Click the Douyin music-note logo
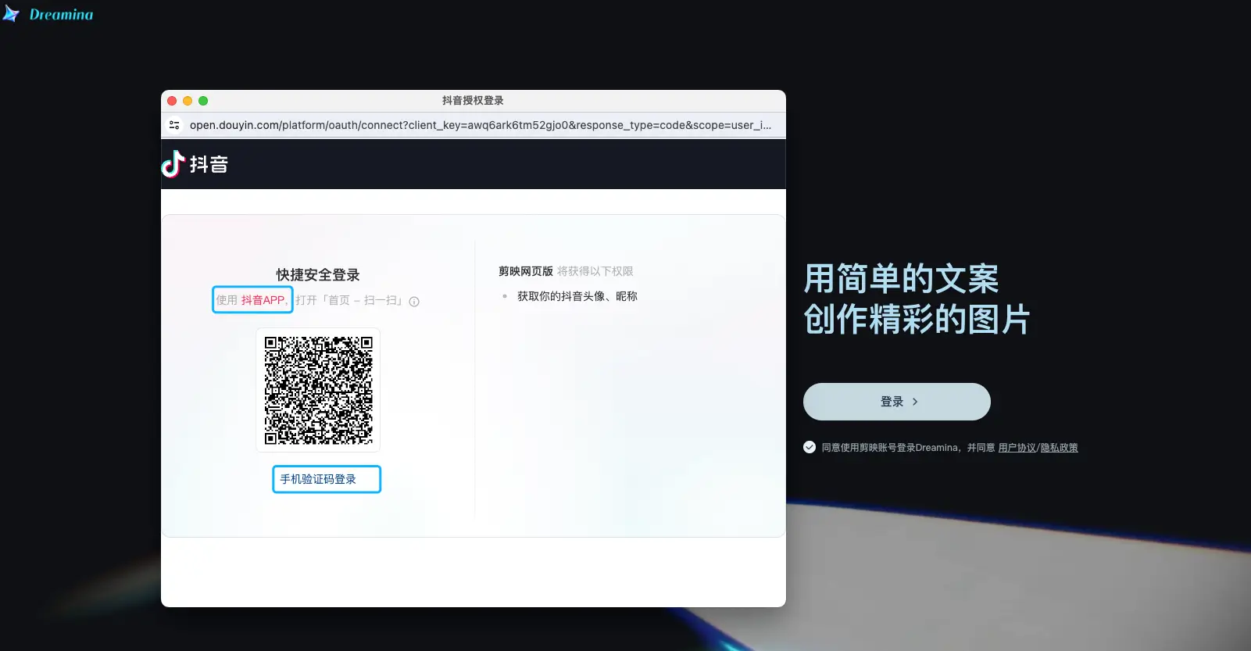The height and width of the screenshot is (651, 1251). [173, 164]
